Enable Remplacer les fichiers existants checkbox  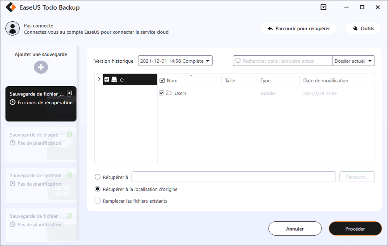(x=97, y=201)
